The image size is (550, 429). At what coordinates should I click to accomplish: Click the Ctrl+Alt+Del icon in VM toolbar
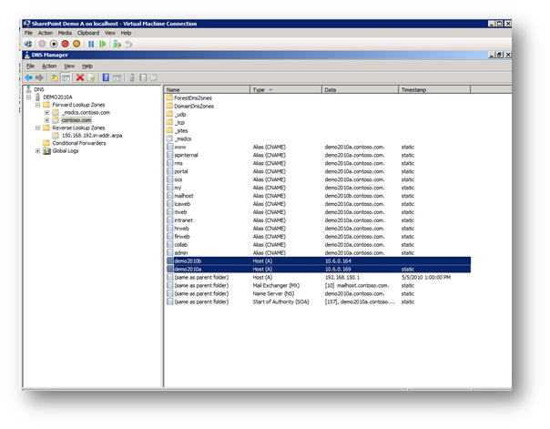pos(28,44)
